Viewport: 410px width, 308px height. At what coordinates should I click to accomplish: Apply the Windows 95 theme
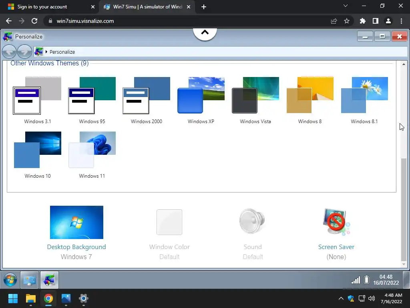[x=92, y=95]
